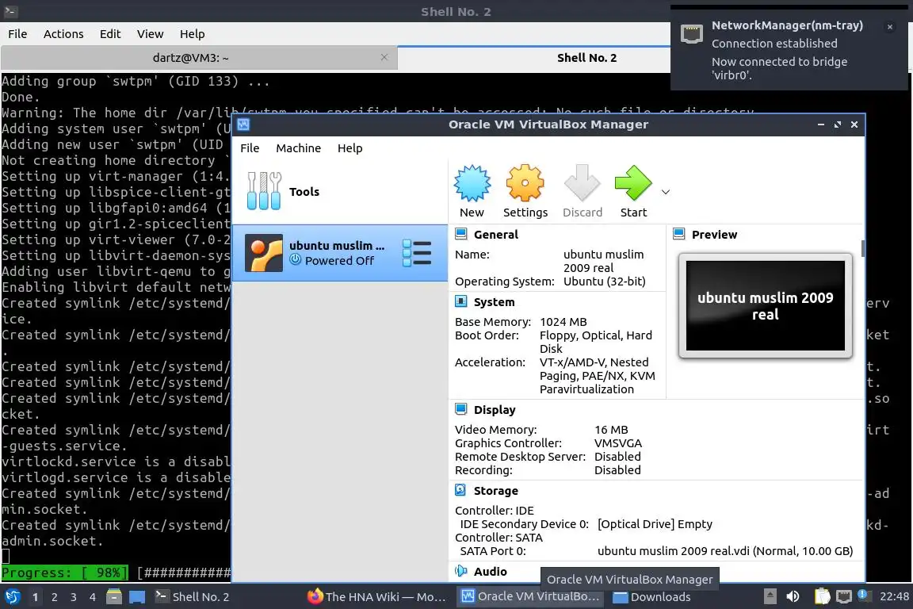913x609 pixels.
Task: Open the VM Settings gear icon
Action: 525,183
